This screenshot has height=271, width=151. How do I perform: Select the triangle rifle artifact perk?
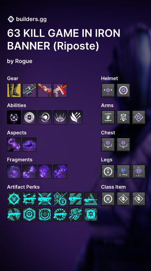91,199
